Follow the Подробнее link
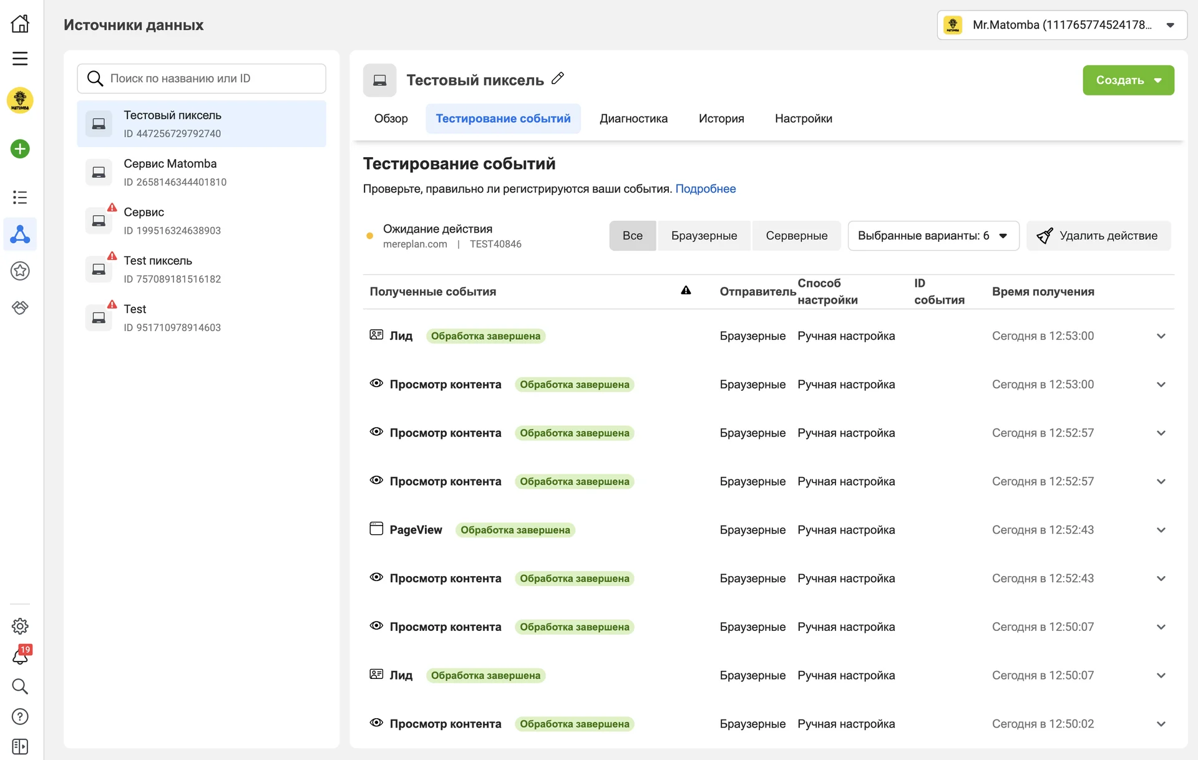 705,189
